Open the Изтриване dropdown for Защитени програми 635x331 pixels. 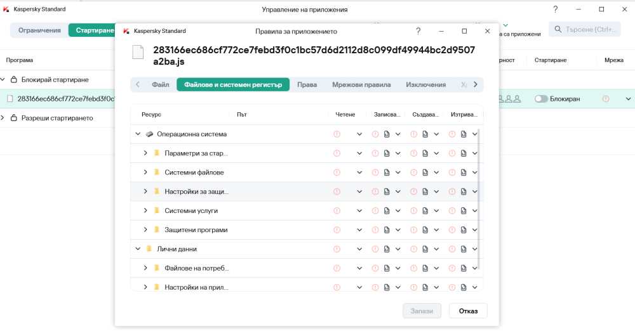474,230
